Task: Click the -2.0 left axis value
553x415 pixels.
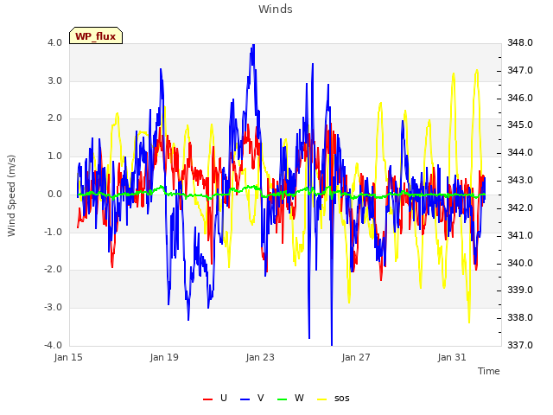Action: coord(53,270)
